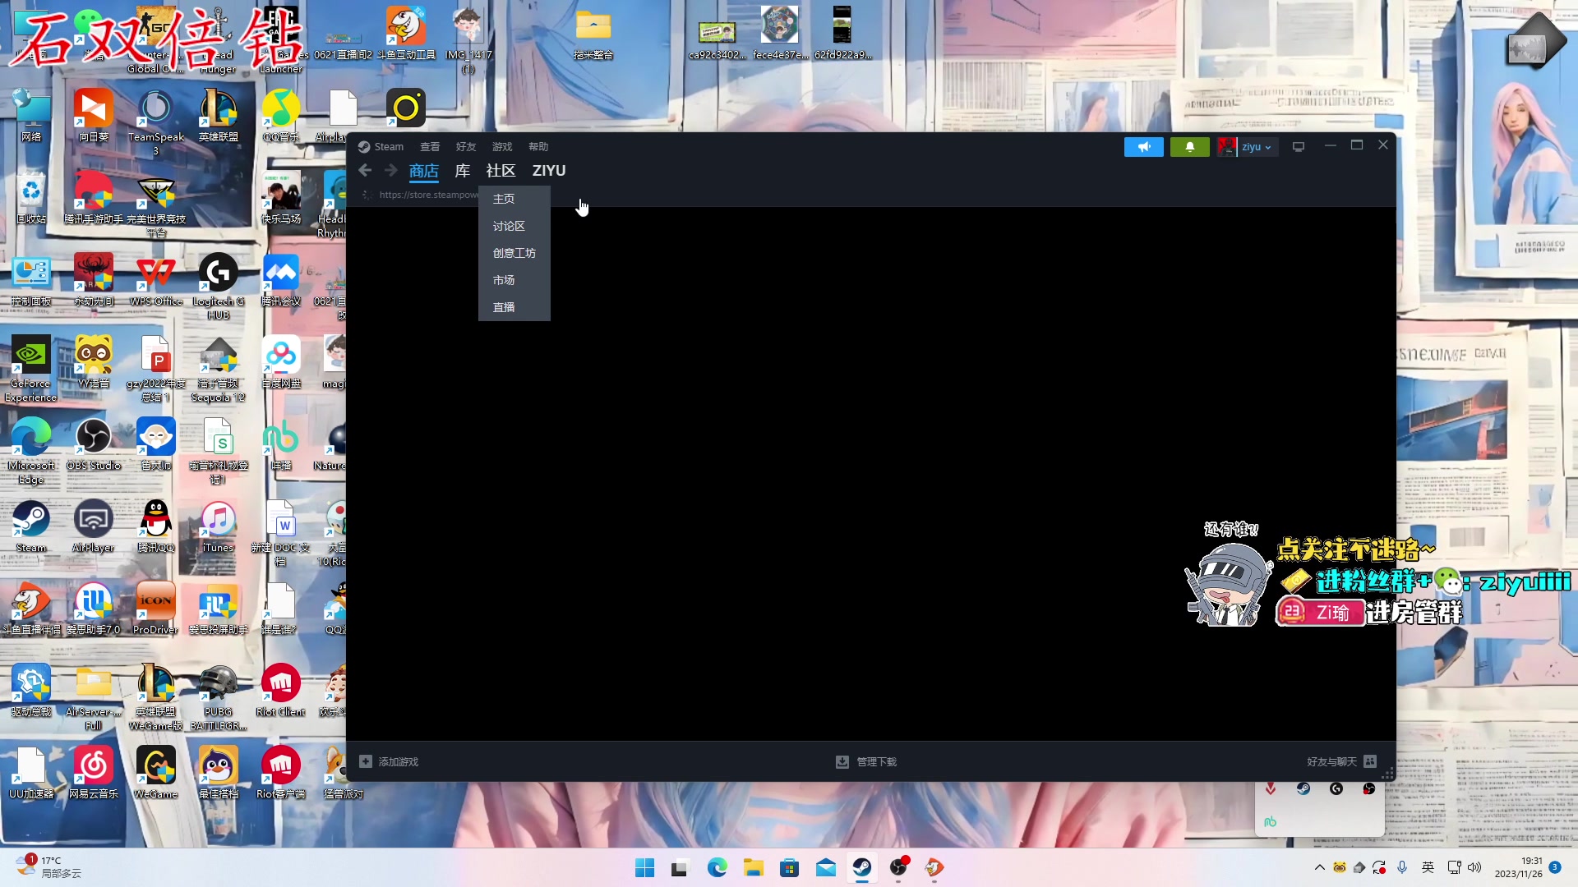Click 添加游戏 at Steam bottom bar
Viewport: 1578px width, 887px height.
389,762
